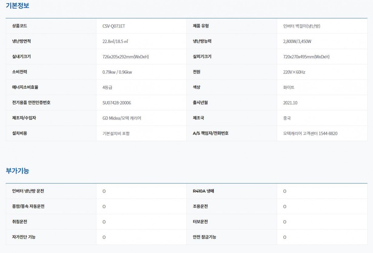This screenshot has width=373, height=253.
Task: Click the 터보운전 feature label
Action: tap(200, 222)
